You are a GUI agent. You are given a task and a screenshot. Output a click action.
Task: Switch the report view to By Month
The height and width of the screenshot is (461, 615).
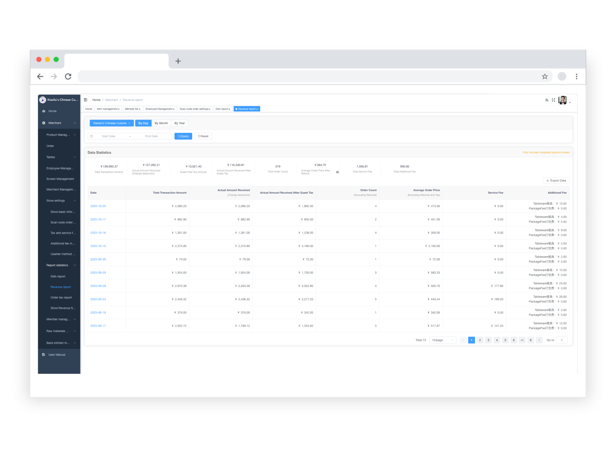(x=161, y=123)
